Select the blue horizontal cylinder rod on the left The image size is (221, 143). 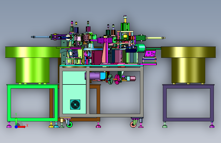[41, 37]
